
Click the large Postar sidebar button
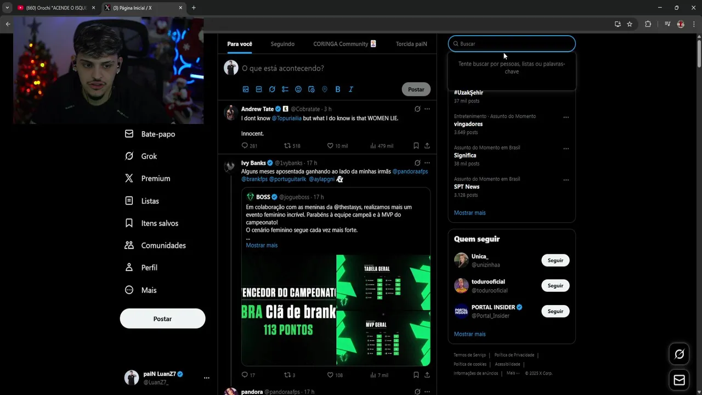click(x=162, y=319)
